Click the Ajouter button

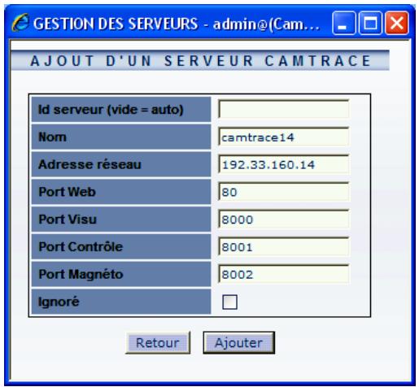[239, 343]
